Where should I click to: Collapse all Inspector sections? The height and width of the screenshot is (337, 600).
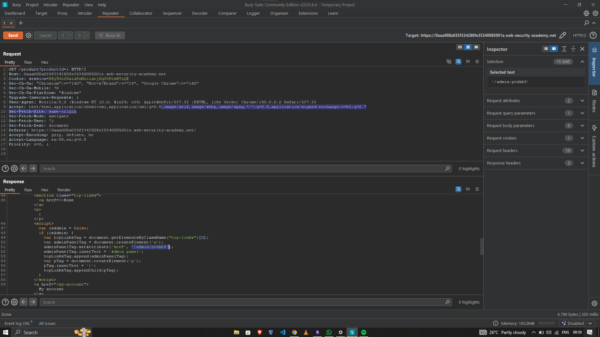[x=573, y=49]
